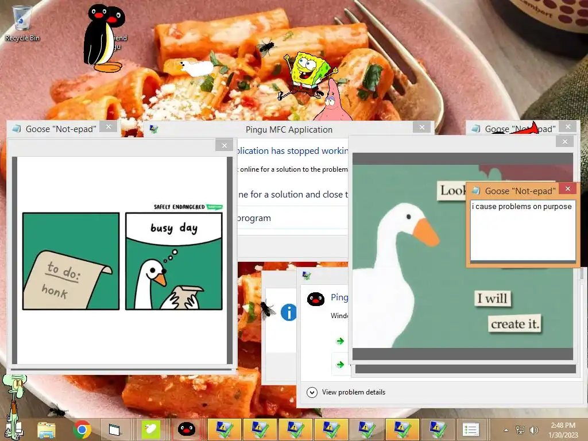Choose the 'program' option in Pingu dialog

[x=254, y=218]
